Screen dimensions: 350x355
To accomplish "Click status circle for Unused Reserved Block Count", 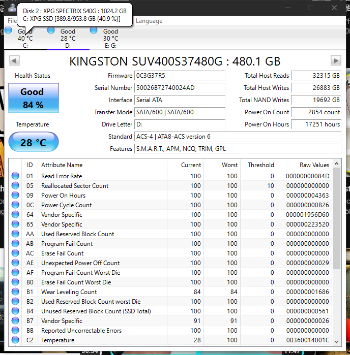I will coord(15,311).
